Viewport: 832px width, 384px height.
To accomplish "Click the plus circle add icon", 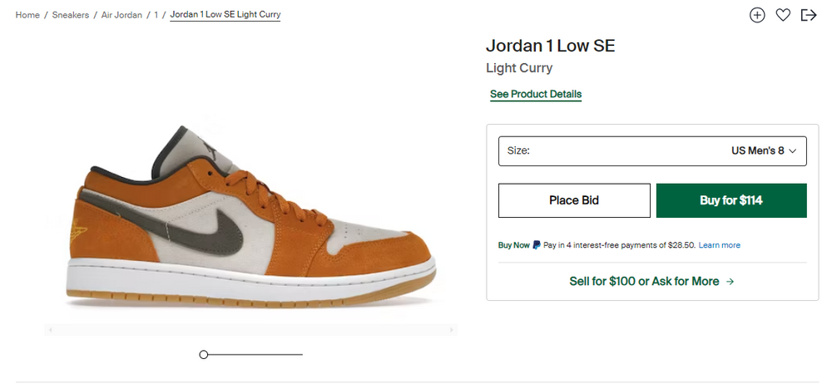I will coord(757,15).
